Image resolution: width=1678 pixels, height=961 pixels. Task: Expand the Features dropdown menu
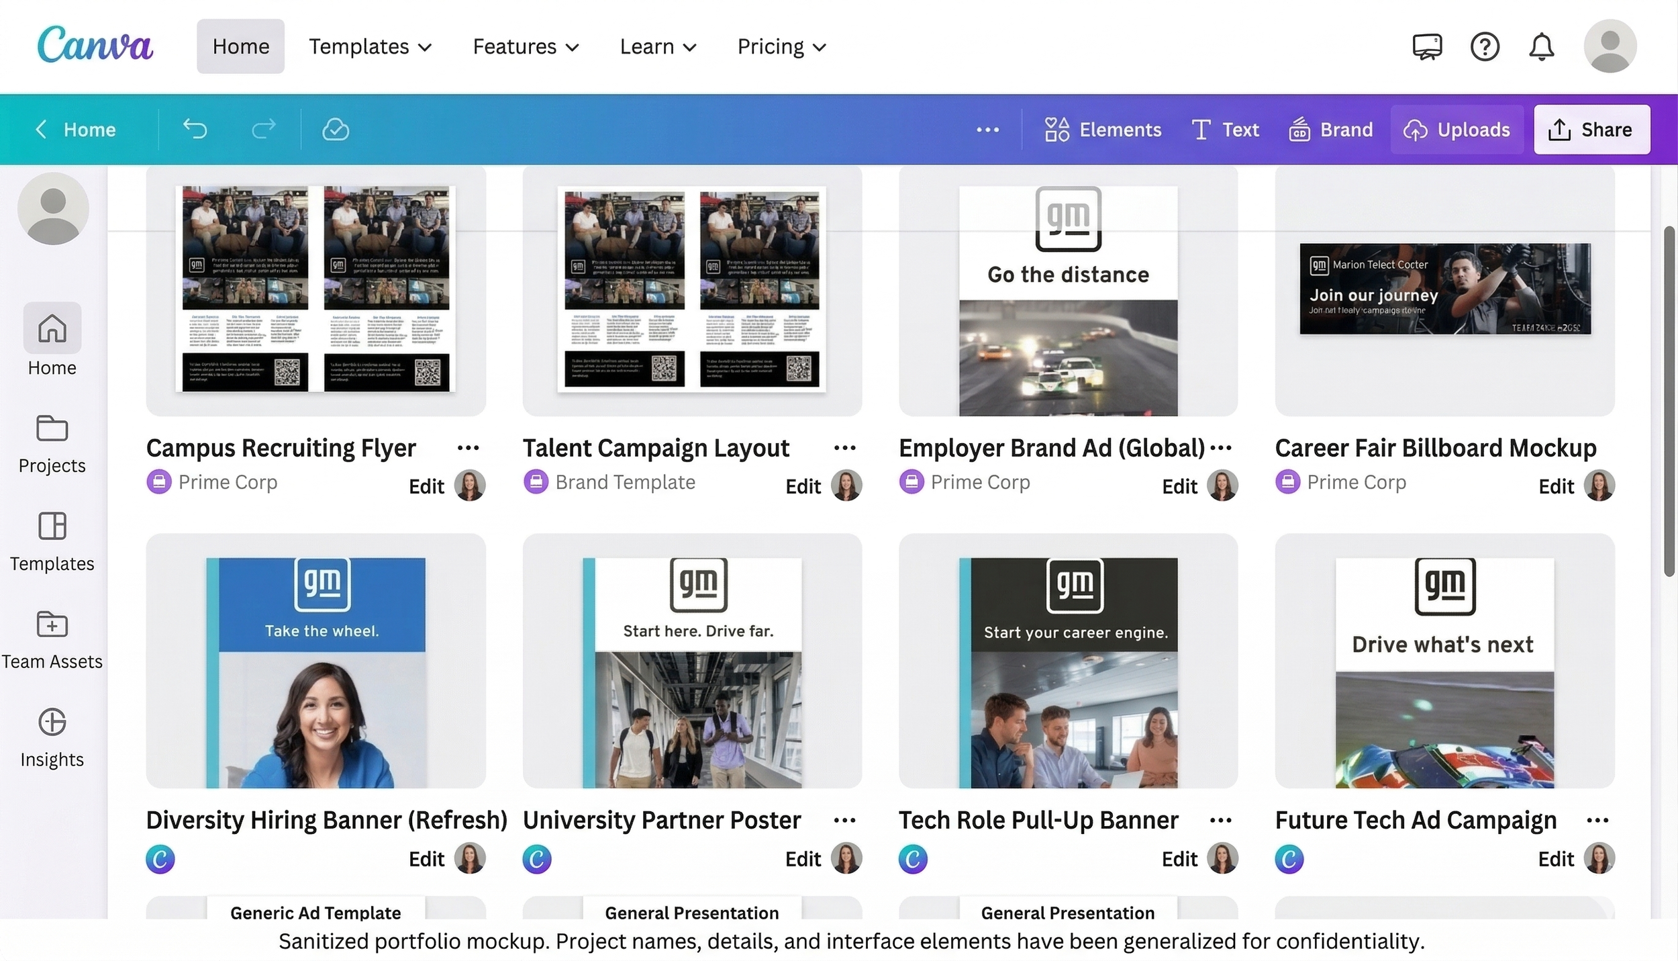pos(526,47)
